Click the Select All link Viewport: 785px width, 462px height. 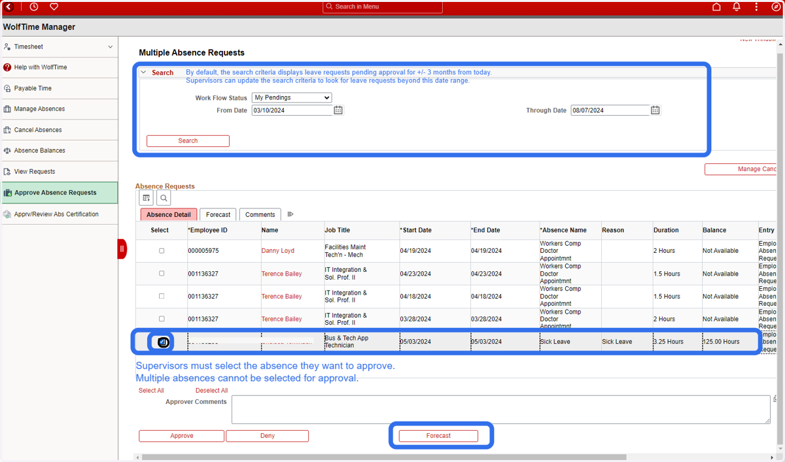(x=151, y=391)
